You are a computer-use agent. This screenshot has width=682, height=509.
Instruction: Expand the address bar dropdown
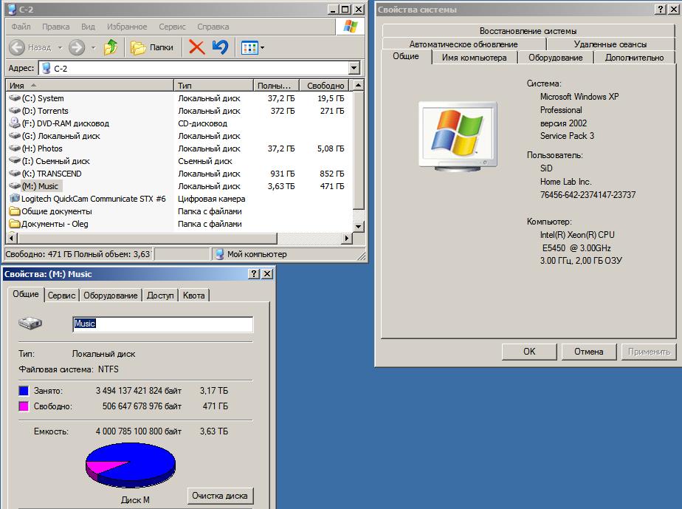pos(354,68)
